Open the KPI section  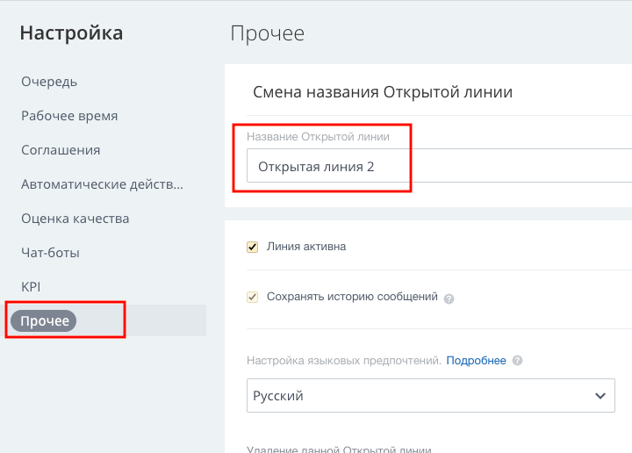coord(31,287)
